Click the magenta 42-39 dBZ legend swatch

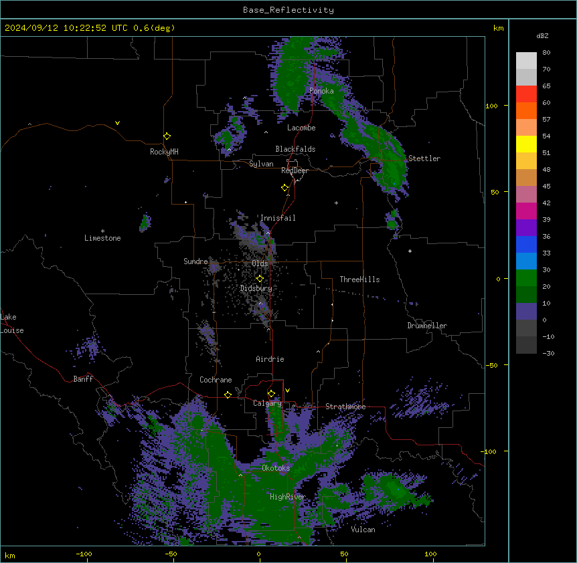click(526, 211)
